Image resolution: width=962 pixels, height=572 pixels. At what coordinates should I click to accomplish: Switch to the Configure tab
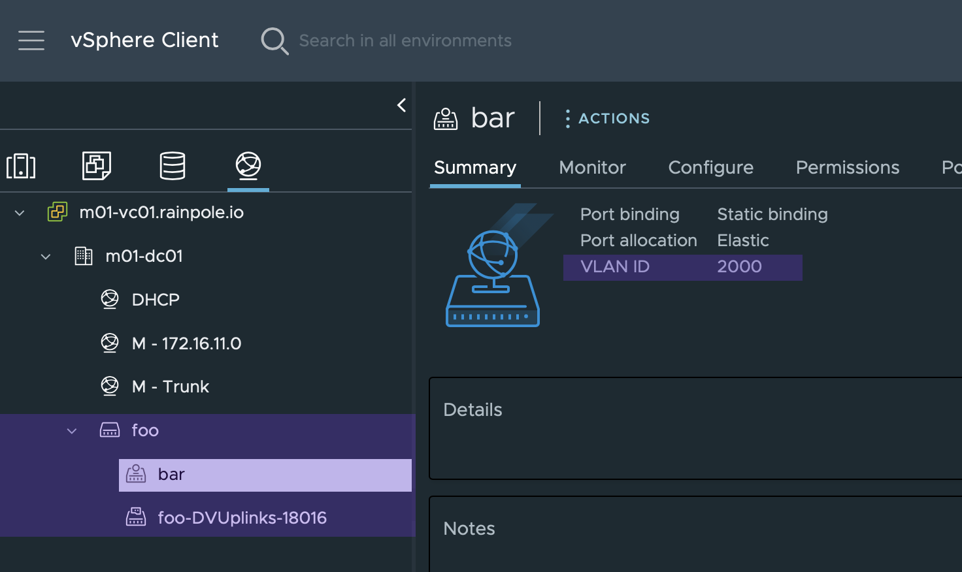coord(710,167)
